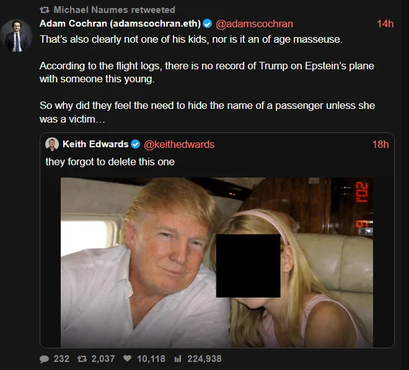This screenshot has height=370, width=409.
Task: Click the 2,037 retweets count
Action: (103, 358)
